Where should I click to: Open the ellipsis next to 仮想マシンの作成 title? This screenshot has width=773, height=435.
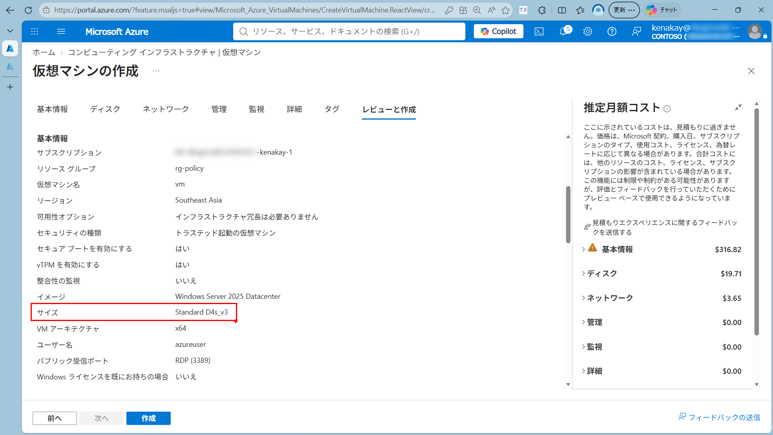click(156, 71)
